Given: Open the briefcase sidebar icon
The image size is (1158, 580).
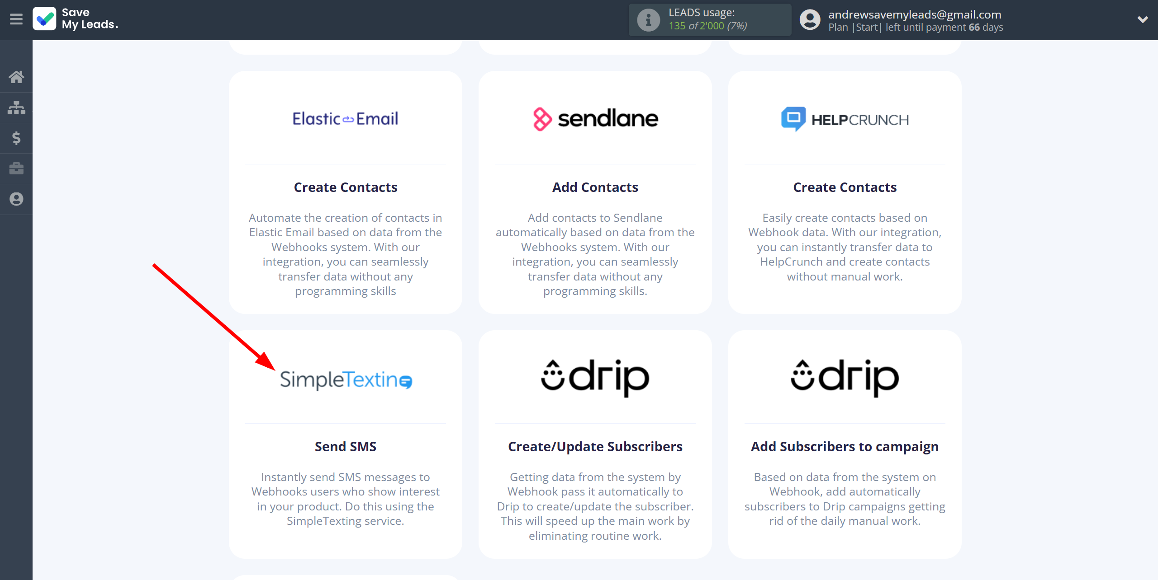Looking at the screenshot, I should pyautogui.click(x=16, y=168).
